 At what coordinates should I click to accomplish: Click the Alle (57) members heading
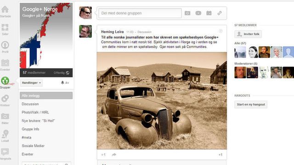[x=240, y=43]
